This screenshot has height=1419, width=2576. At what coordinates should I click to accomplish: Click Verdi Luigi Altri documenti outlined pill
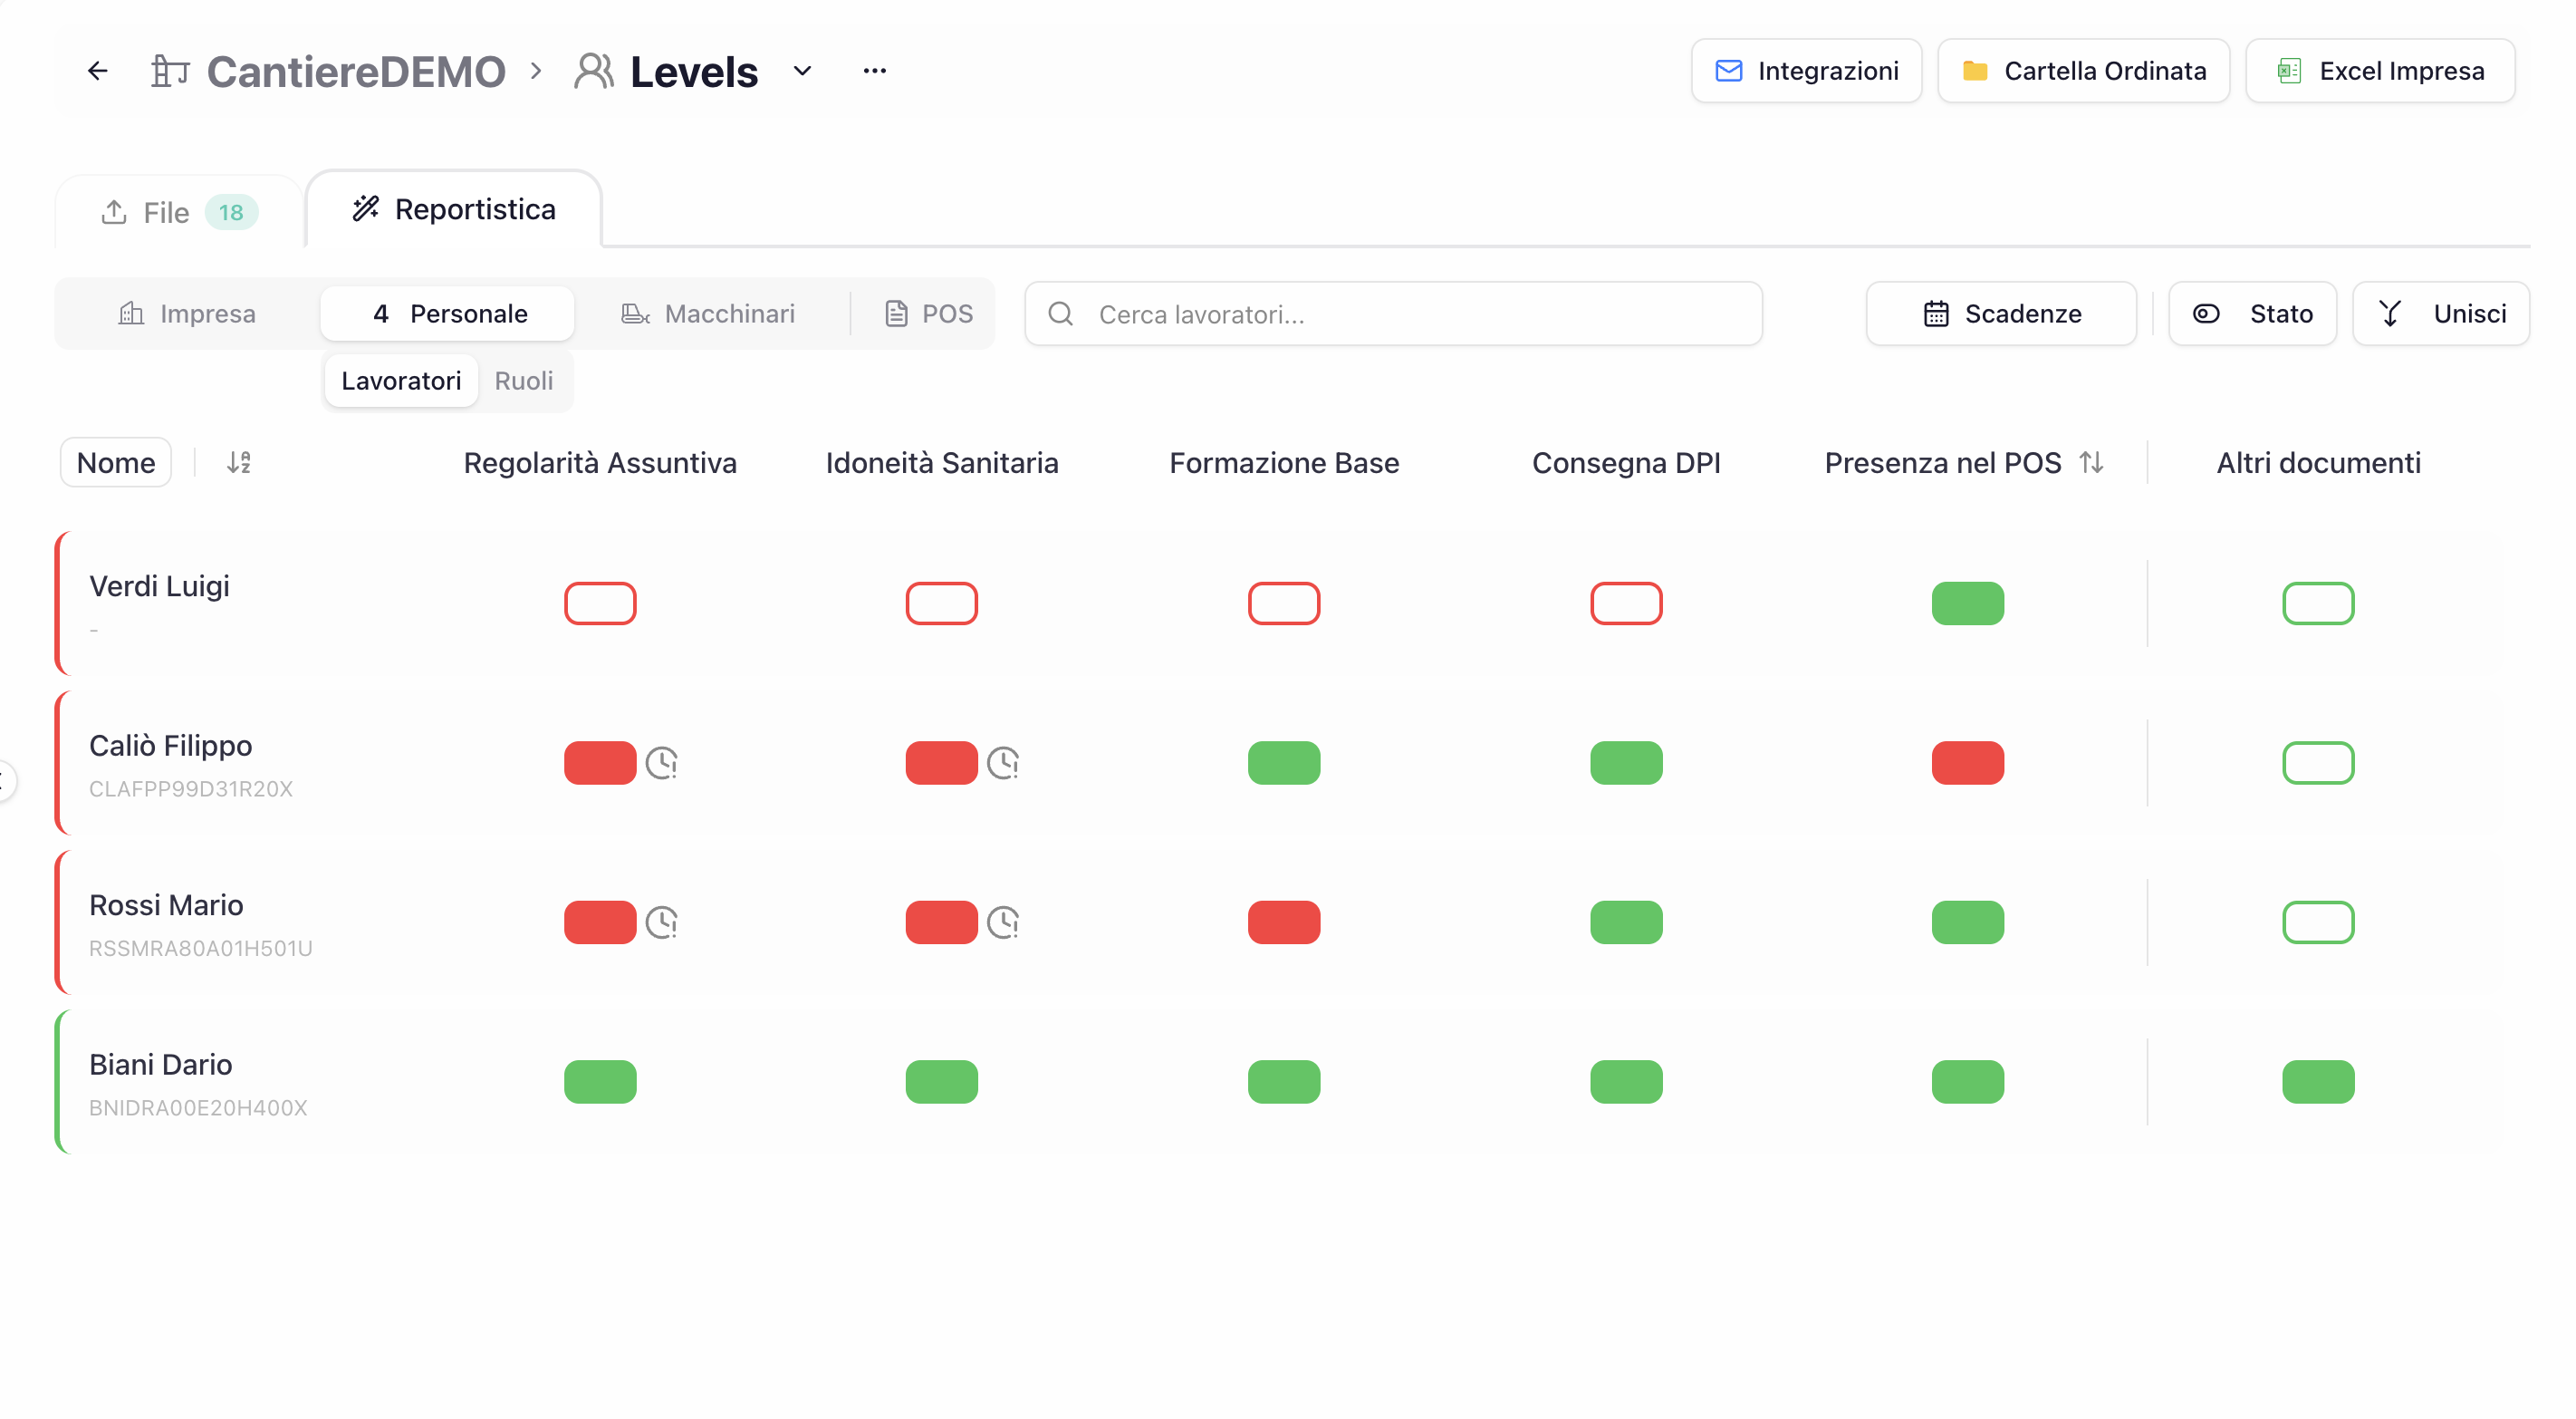2318,603
